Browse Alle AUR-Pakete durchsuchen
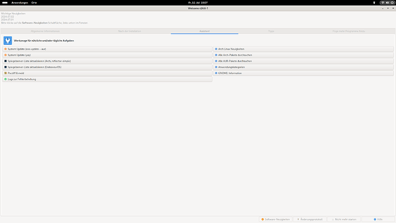Viewport: 396px width, 223px height. [304, 61]
